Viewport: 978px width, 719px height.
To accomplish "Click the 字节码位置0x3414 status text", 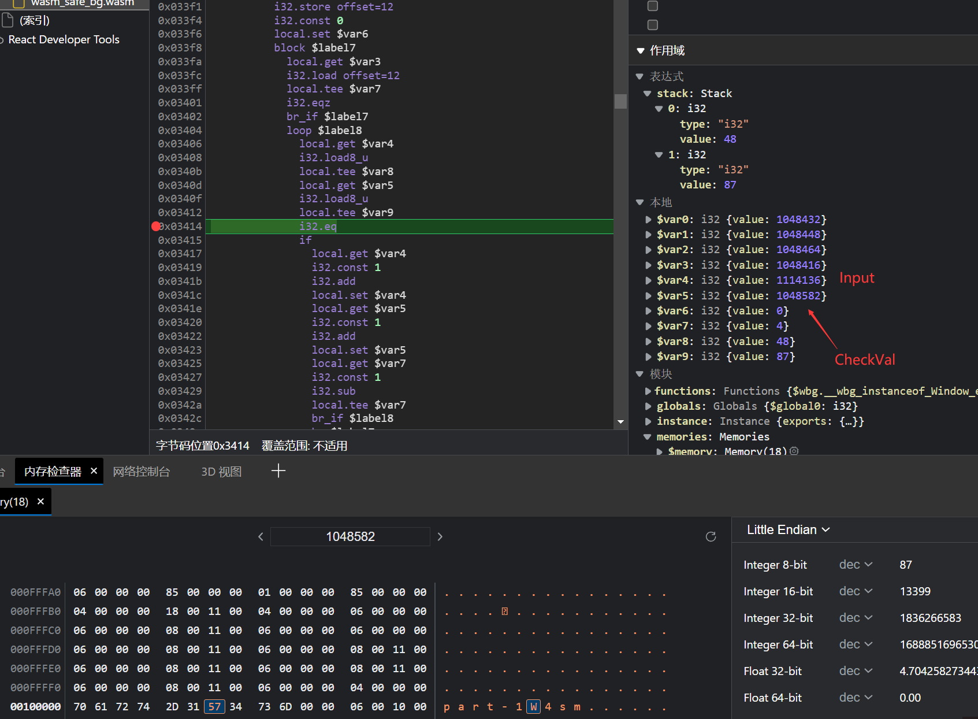I will [203, 446].
